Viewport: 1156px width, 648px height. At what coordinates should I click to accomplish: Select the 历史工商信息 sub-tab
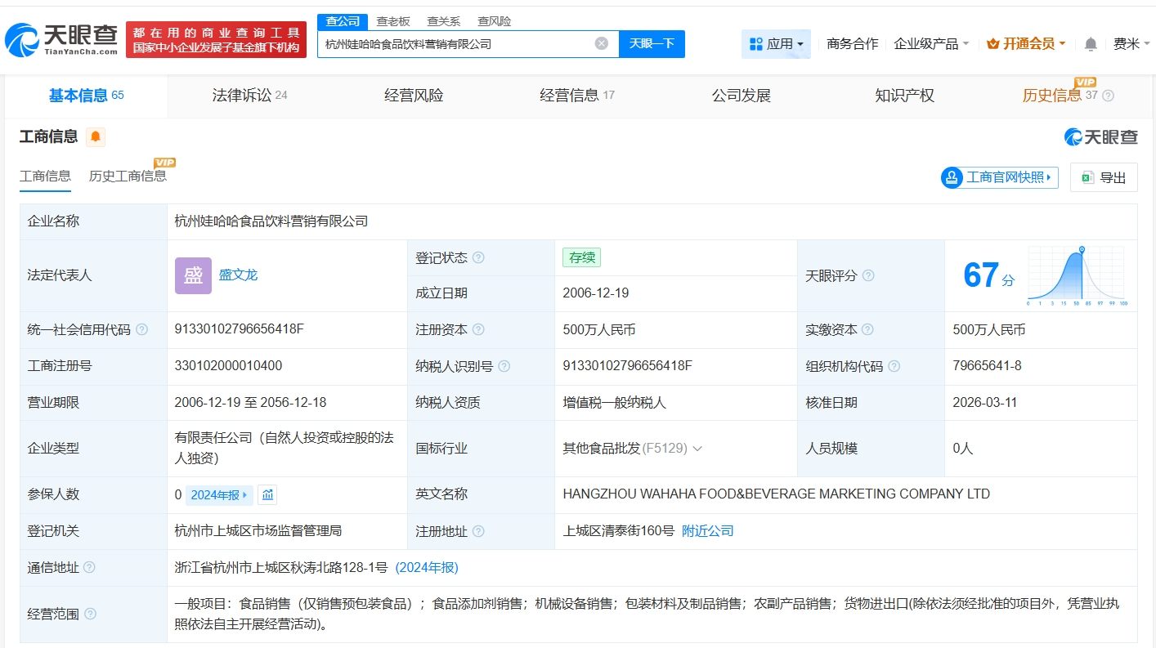click(x=128, y=176)
